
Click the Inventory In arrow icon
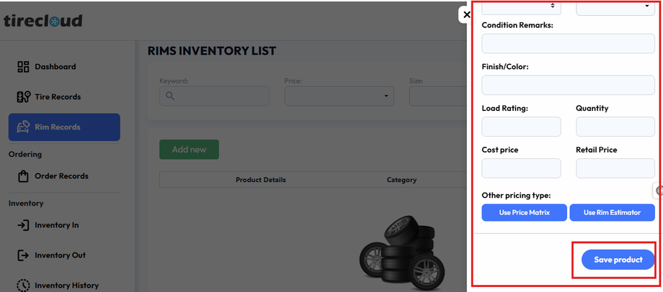click(x=23, y=225)
